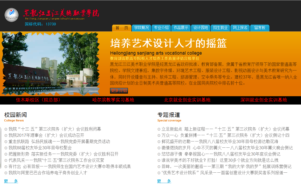Open the 设计园地 navigation tab
This screenshot has width=301, height=188.
201,28
